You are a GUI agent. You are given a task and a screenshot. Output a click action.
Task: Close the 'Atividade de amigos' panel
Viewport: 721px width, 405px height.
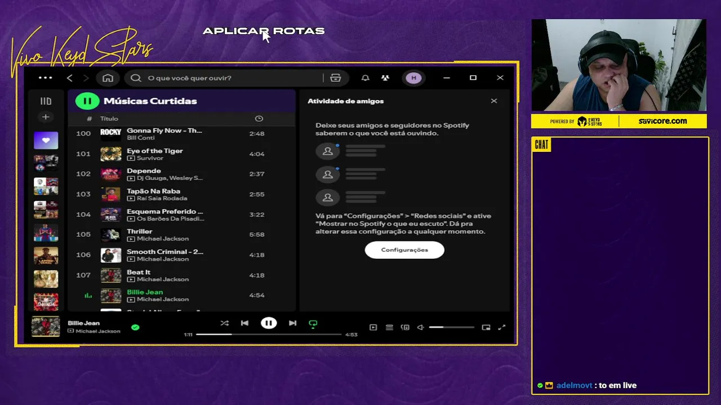click(x=494, y=101)
